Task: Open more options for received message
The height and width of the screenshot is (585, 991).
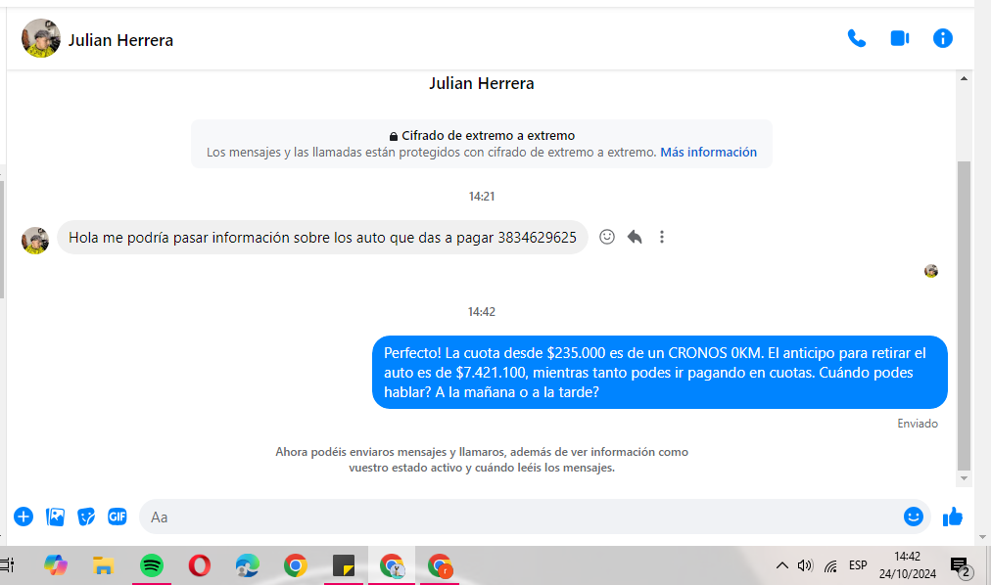Action: (x=662, y=237)
